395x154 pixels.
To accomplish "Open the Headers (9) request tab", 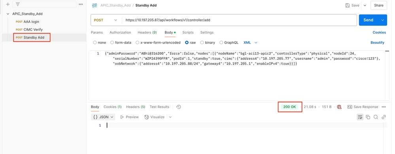I will point(147,32).
